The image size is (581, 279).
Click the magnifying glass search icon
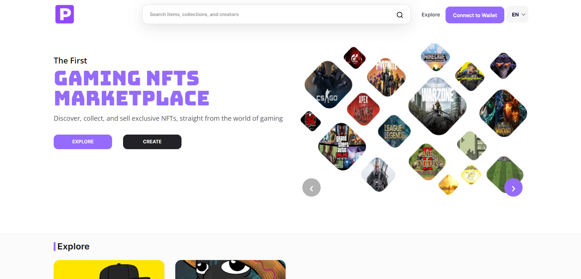400,15
